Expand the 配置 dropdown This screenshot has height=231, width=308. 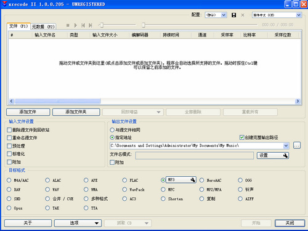point(224,15)
